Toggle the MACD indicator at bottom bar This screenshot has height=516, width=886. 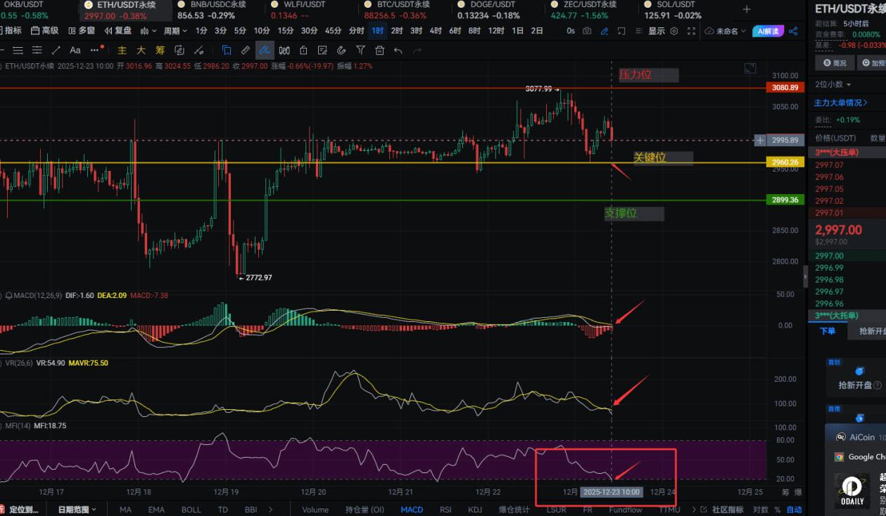point(412,510)
